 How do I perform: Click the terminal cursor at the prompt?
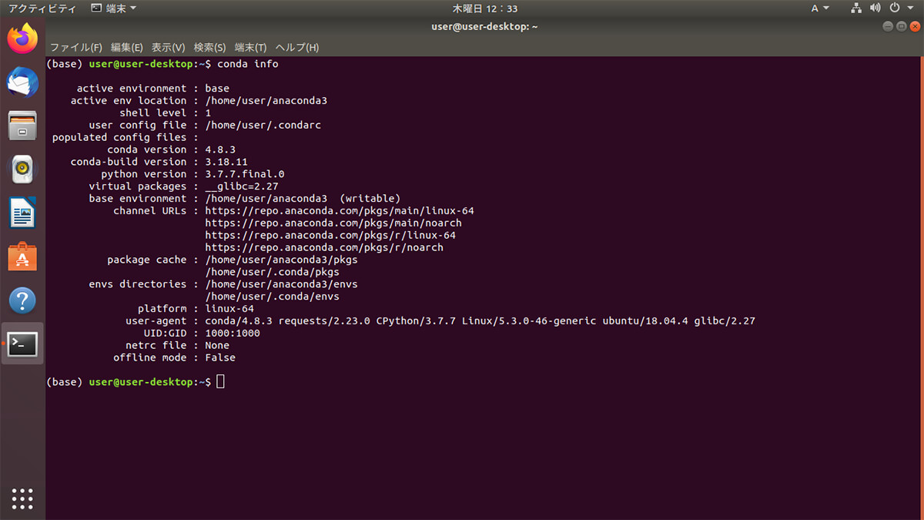220,382
